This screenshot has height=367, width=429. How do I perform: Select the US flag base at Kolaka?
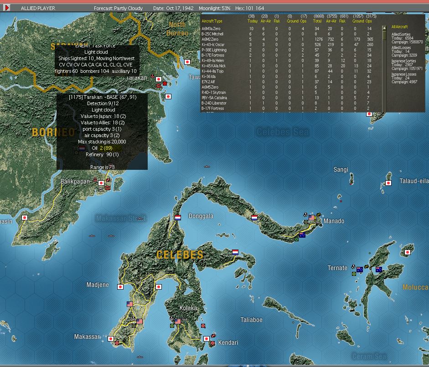tap(178, 321)
